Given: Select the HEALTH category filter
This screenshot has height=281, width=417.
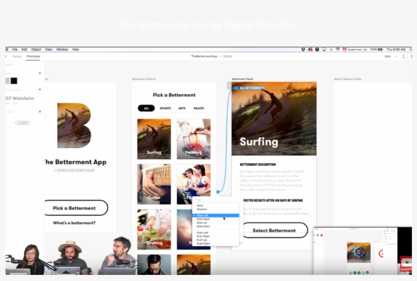Looking at the screenshot, I should coord(199,108).
